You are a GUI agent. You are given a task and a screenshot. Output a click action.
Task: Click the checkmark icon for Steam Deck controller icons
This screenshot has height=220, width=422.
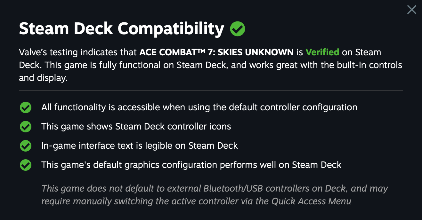coord(26,127)
